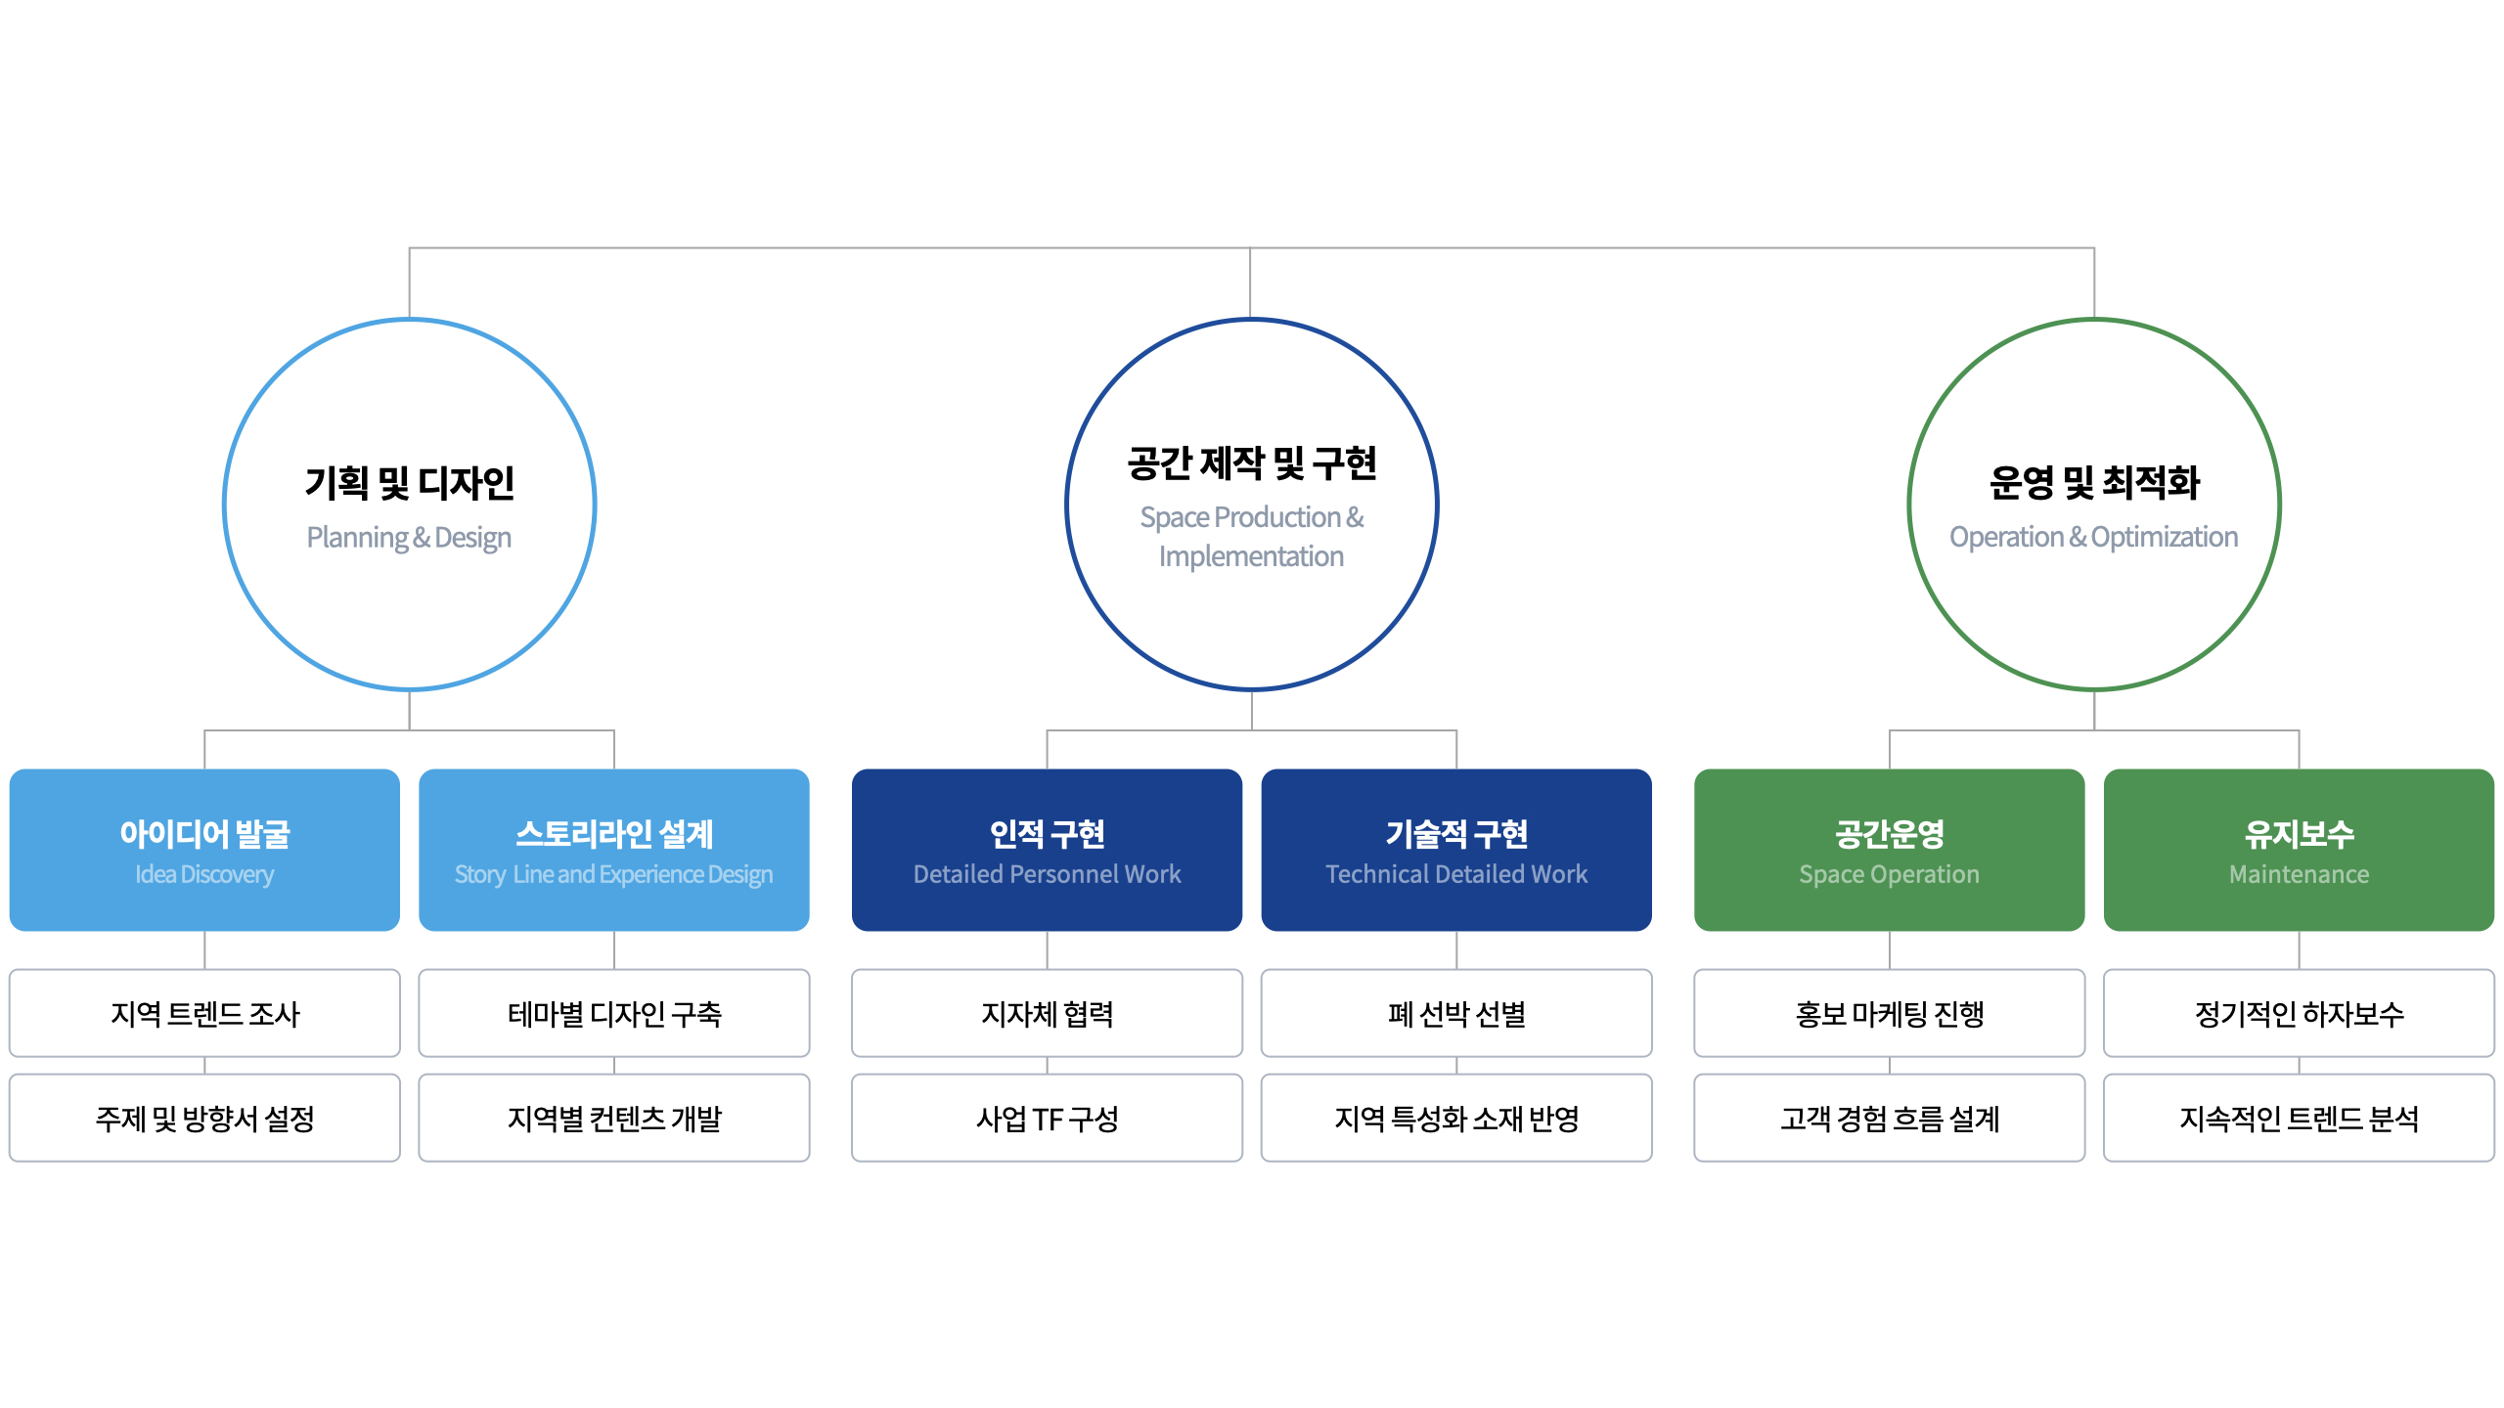Select the Space Production & Implementation circle

point(1251,505)
